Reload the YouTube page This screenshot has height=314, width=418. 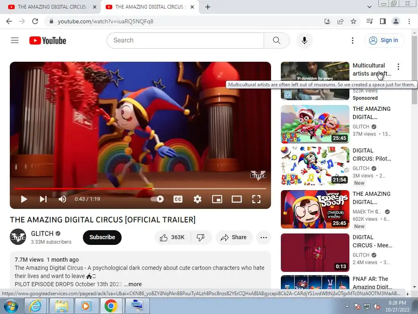pyautogui.click(x=35, y=21)
